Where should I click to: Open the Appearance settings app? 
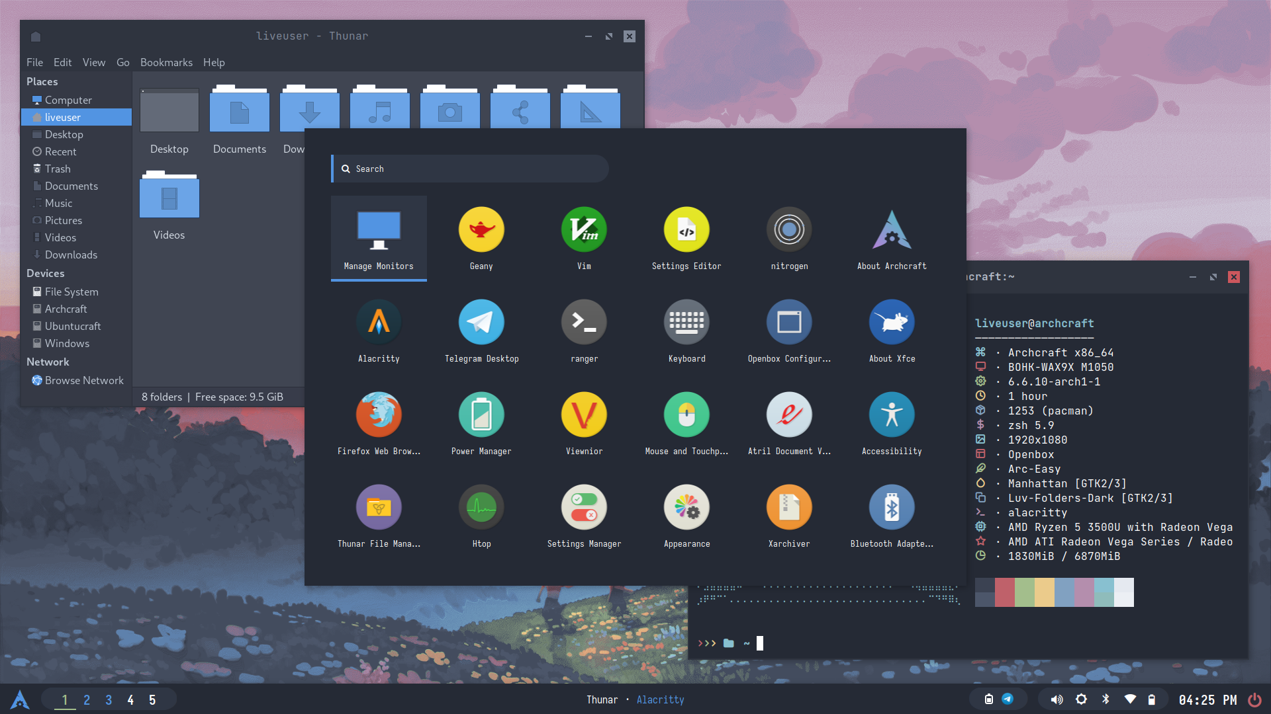coord(686,508)
